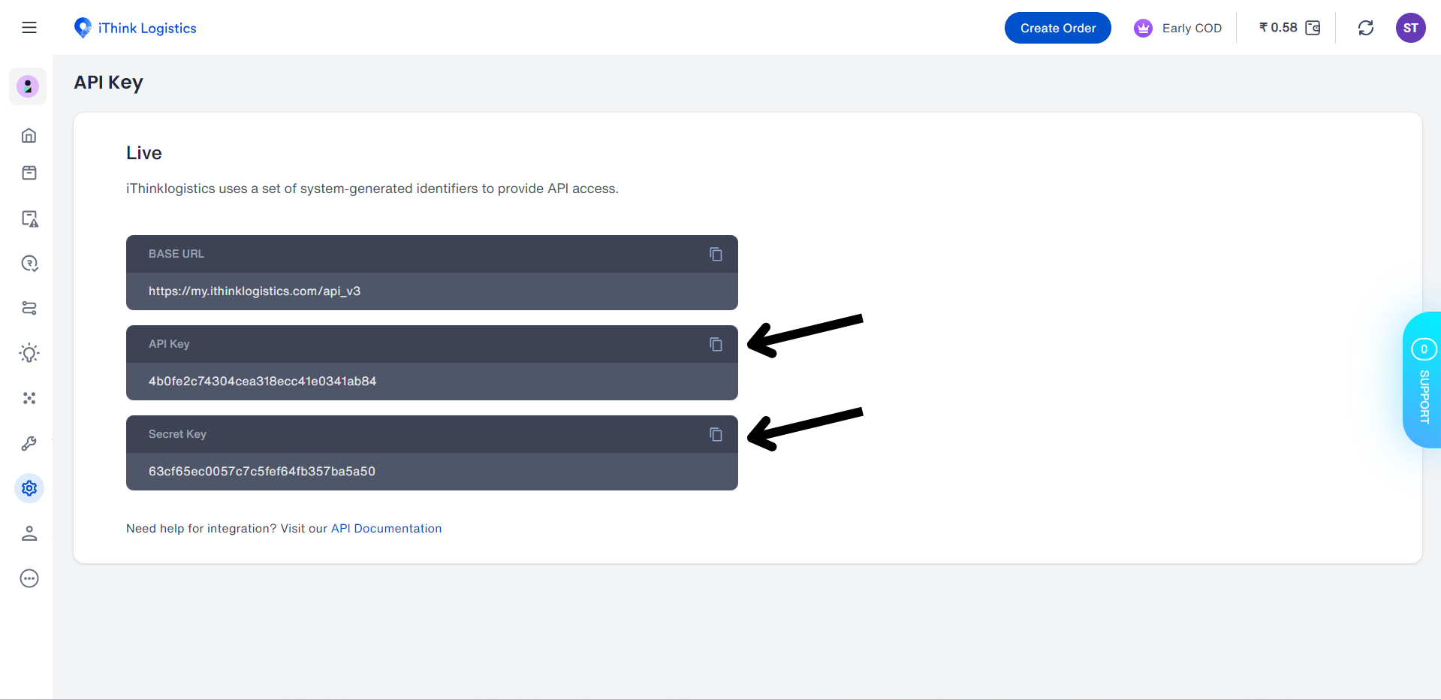1441x700 pixels.
Task: Copy the BASE URL value
Action: click(x=716, y=254)
